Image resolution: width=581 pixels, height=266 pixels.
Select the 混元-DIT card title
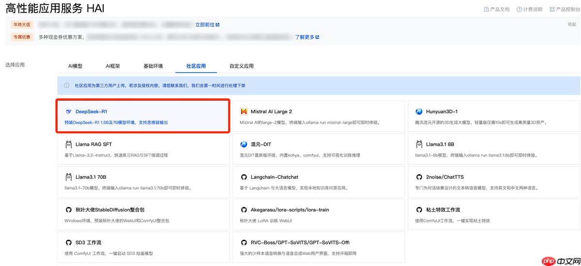(261, 144)
